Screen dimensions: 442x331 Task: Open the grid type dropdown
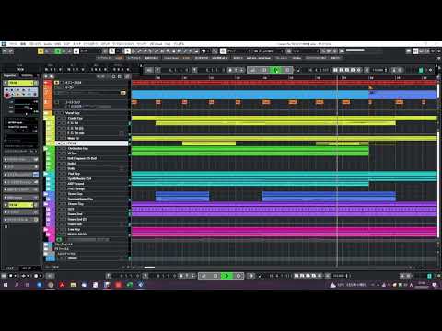[x=269, y=51]
